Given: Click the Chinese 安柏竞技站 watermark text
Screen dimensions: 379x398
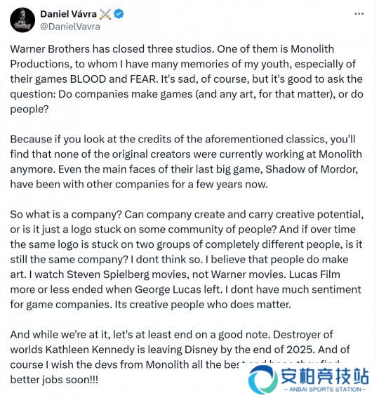Looking at the screenshot, I should coord(325,376).
